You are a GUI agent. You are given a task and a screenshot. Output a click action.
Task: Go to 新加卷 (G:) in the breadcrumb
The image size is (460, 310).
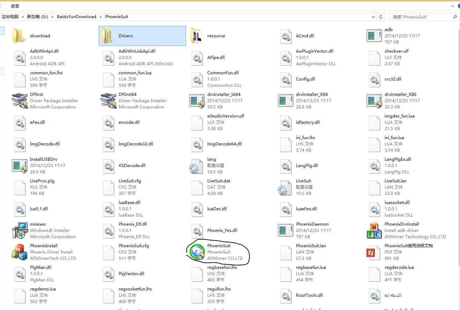[x=38, y=17]
